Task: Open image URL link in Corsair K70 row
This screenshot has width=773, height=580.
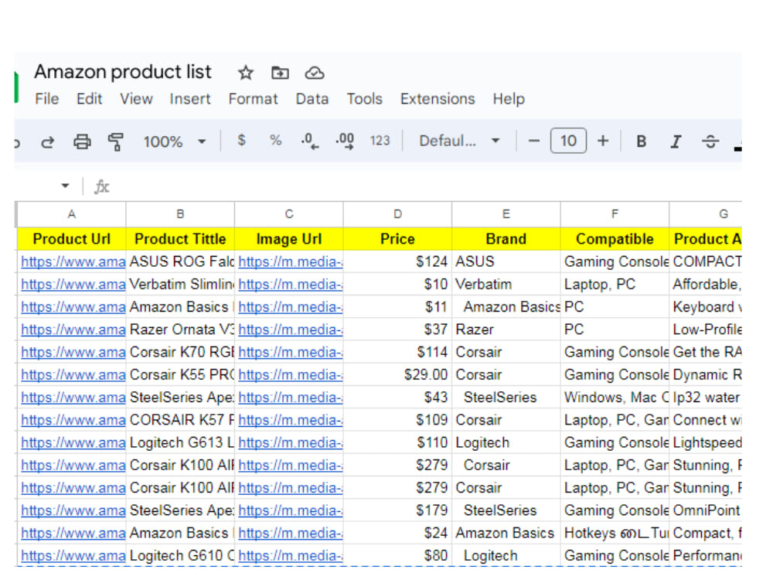Action: (291, 352)
